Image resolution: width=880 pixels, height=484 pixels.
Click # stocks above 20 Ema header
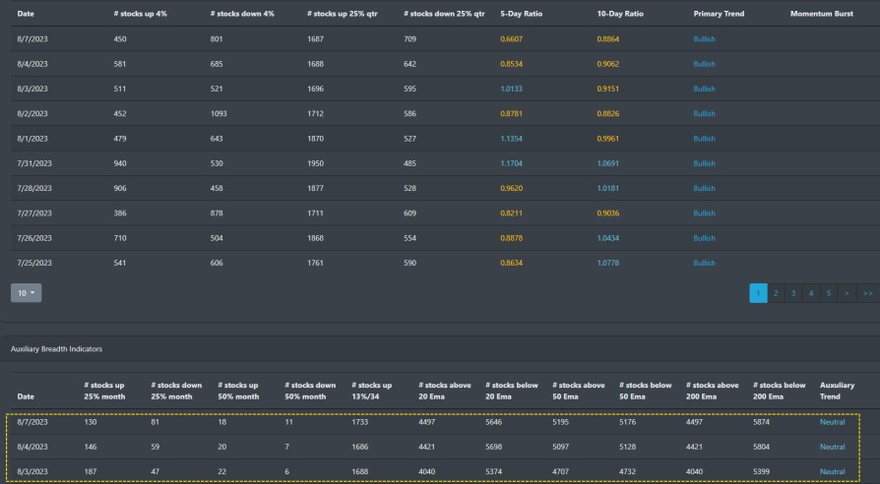(x=445, y=391)
